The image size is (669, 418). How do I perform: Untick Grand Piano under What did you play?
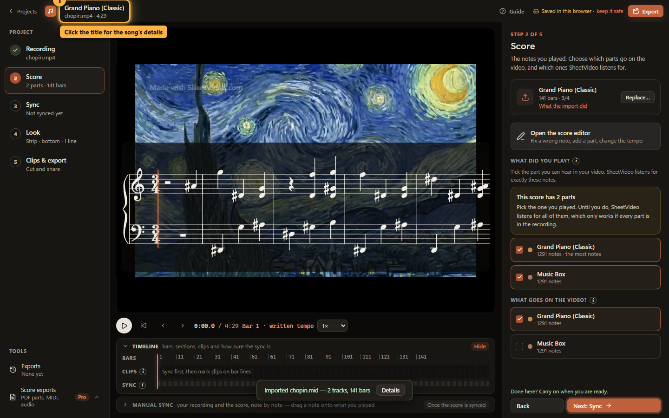tap(519, 250)
